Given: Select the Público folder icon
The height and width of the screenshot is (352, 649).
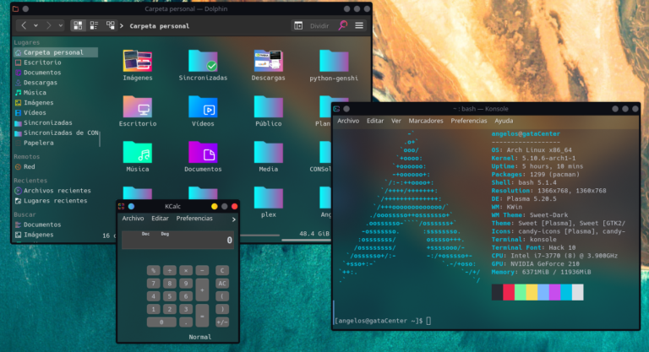Looking at the screenshot, I should point(268,106).
